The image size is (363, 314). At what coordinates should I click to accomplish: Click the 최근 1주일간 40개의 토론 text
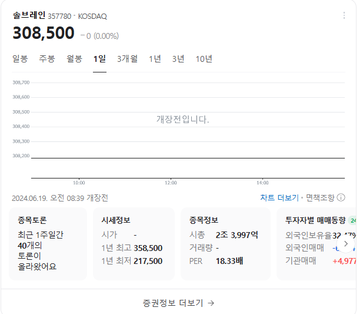click(x=41, y=251)
